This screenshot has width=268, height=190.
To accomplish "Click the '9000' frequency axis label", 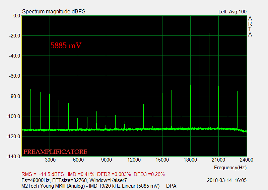I will click(106, 160).
